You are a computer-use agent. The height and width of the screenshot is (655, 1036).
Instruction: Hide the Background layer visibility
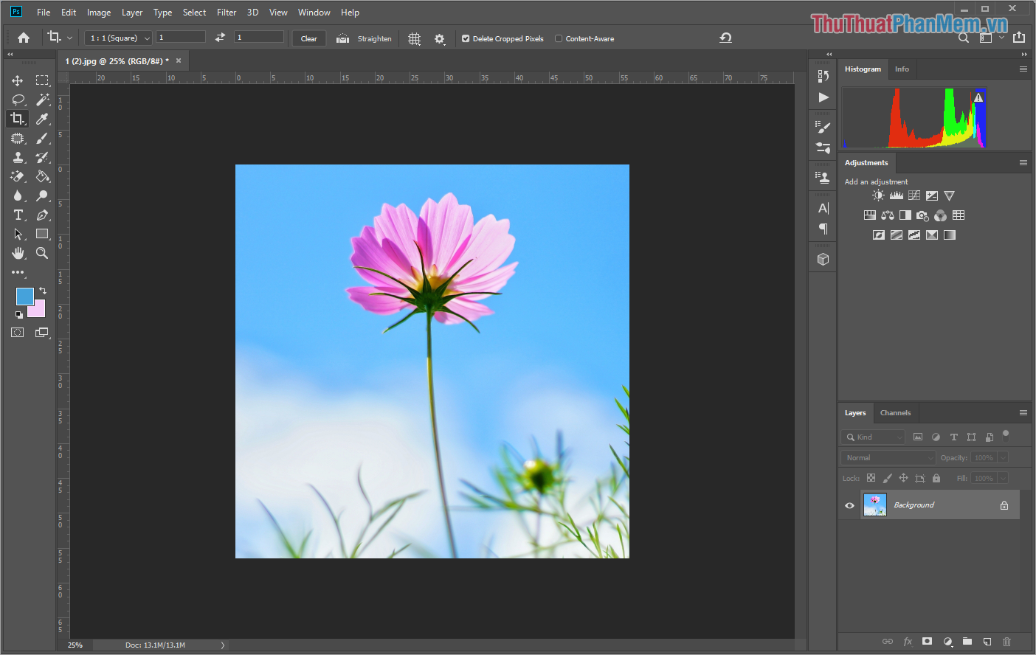849,505
